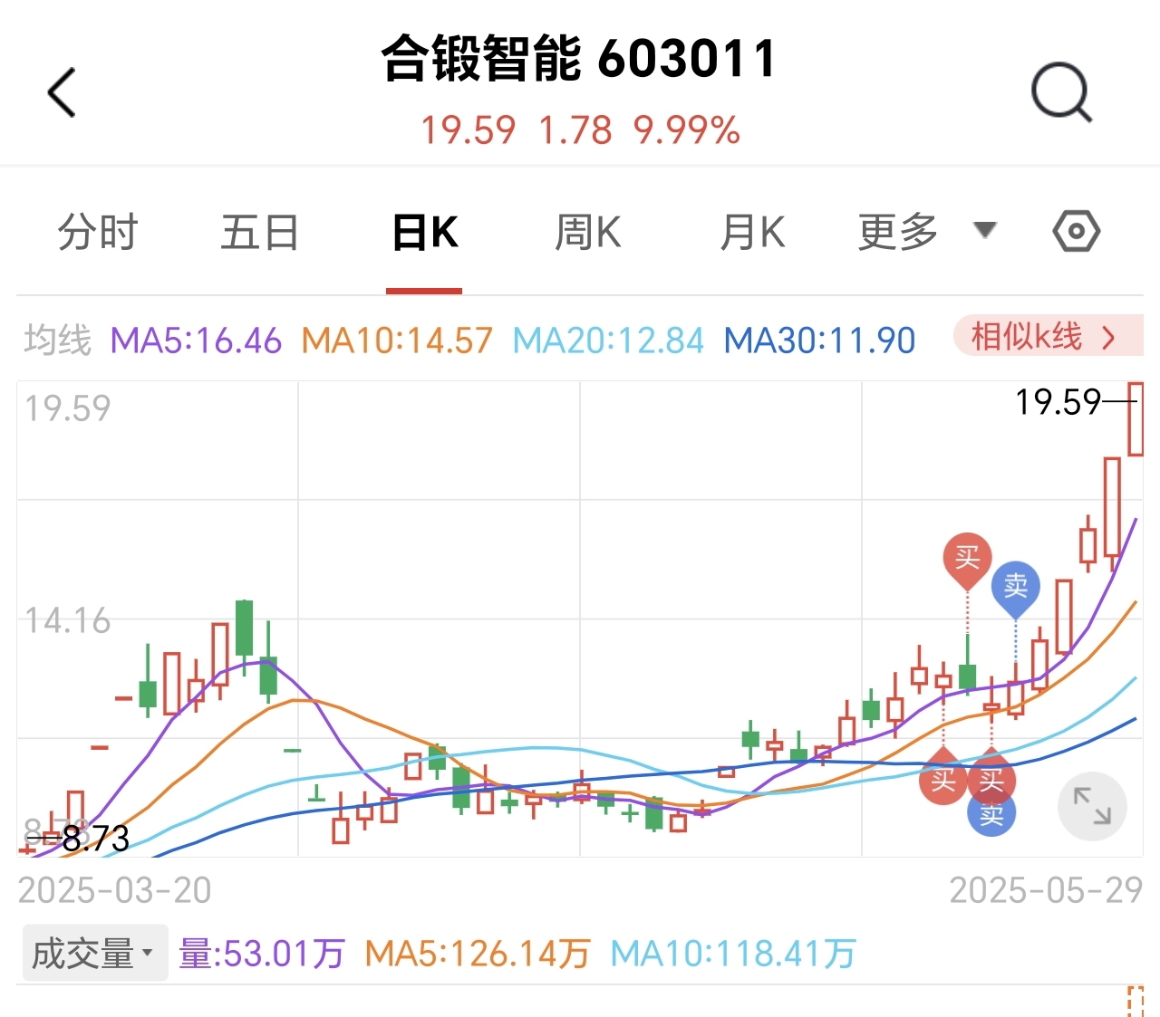Image resolution: width=1160 pixels, height=1017 pixels.
Task: Tap MA20:12.84 value
Action: 608,341
